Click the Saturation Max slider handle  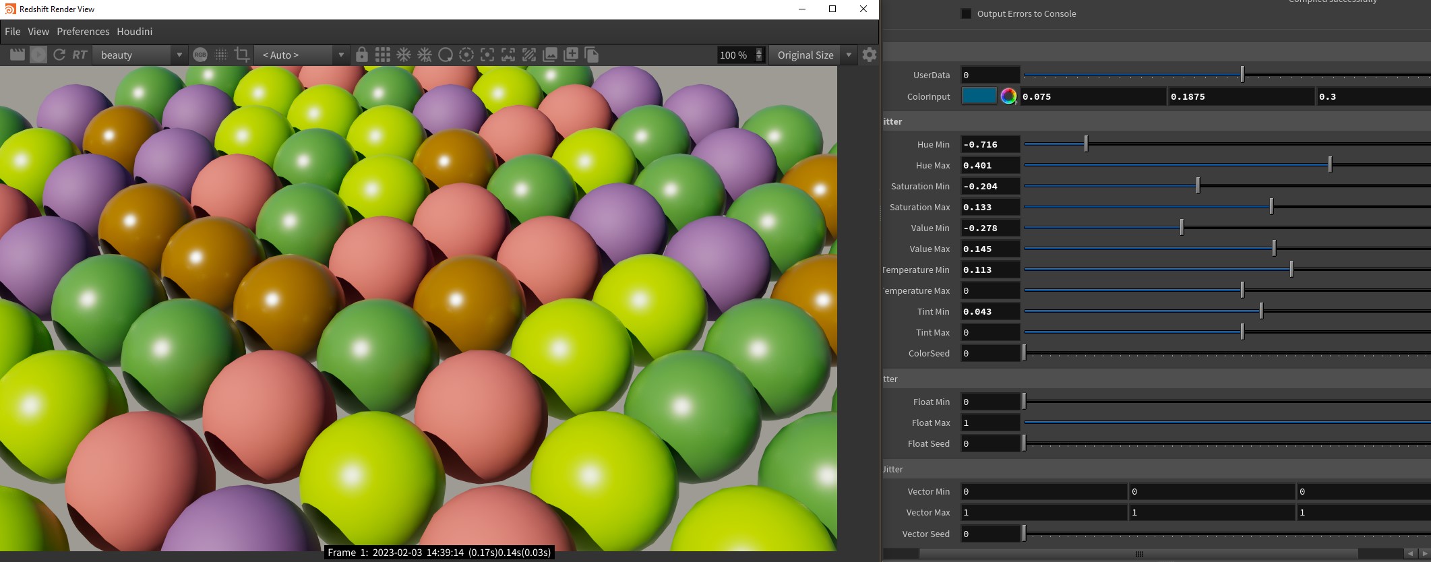click(1271, 206)
